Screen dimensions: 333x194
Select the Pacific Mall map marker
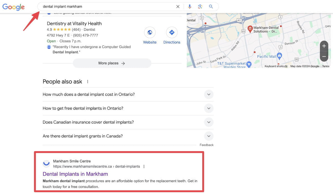[279, 56]
